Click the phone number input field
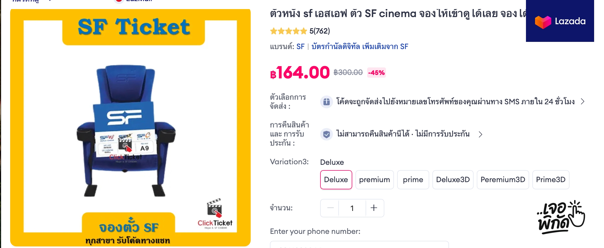The width and height of the screenshot is (604, 248). tap(359, 244)
